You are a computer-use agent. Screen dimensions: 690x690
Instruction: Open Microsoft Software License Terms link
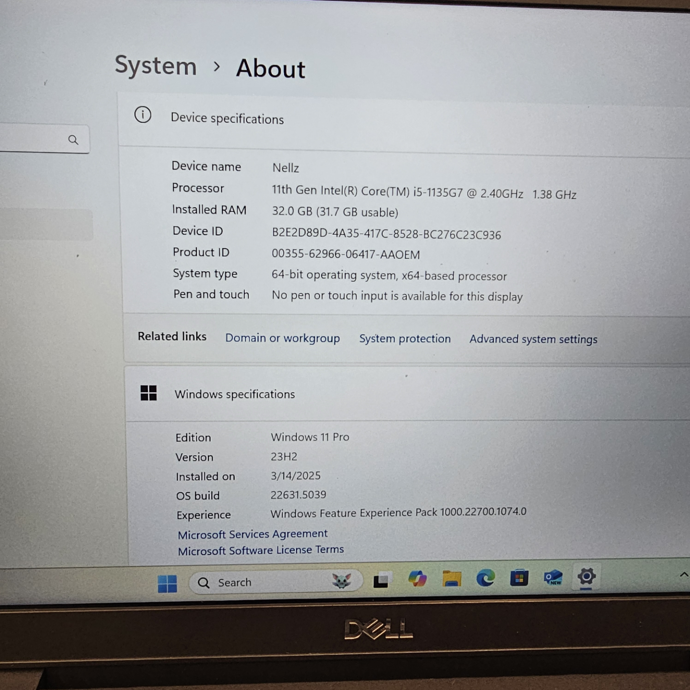[x=261, y=550]
